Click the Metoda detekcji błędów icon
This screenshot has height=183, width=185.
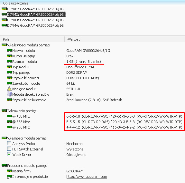pyautogui.click(x=9, y=94)
